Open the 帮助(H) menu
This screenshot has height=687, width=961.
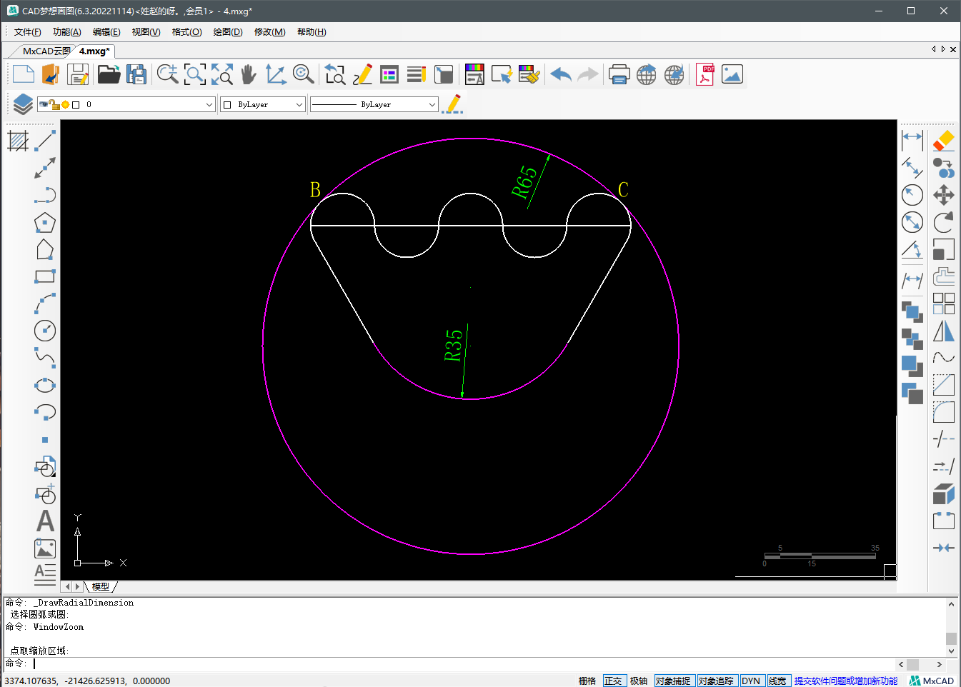(312, 32)
